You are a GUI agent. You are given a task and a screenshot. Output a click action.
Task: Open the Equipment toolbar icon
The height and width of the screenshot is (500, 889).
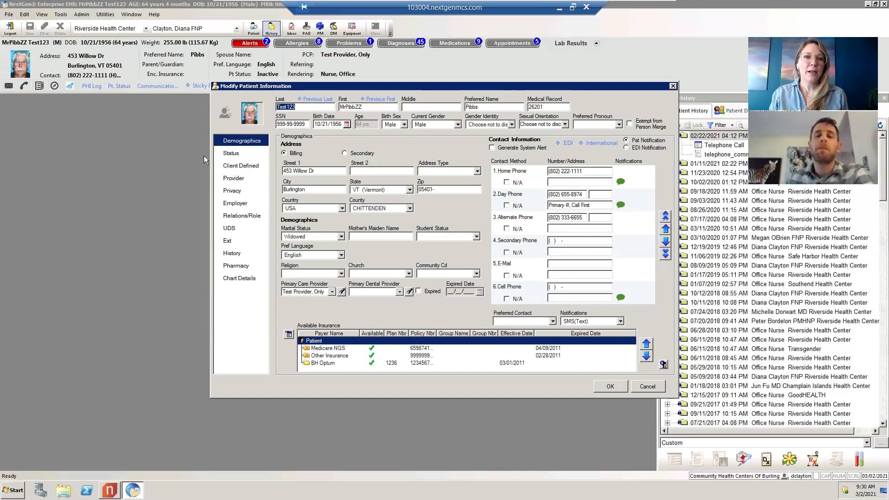pos(352,28)
